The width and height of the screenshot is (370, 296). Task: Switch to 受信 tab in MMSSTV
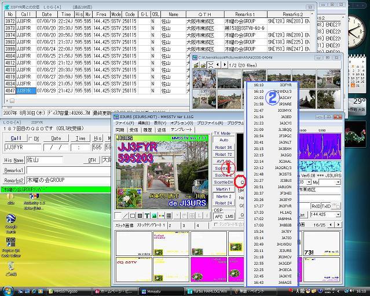pos(134,130)
